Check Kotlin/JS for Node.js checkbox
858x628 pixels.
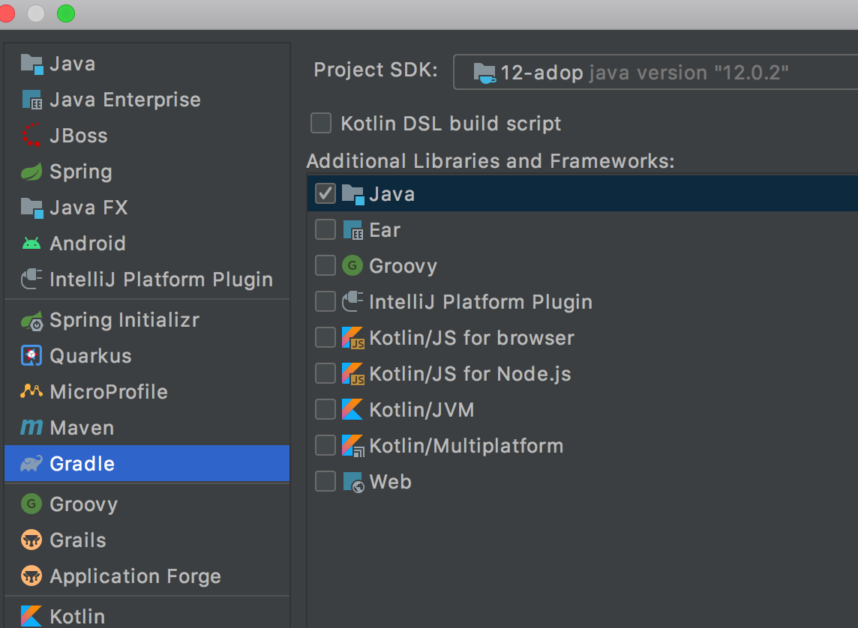coord(325,373)
